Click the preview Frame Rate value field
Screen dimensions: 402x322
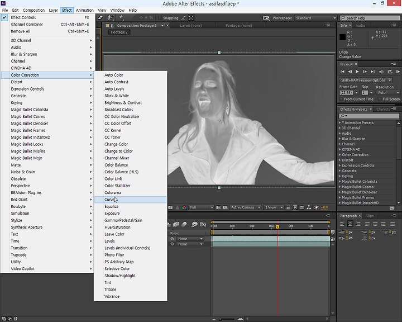point(346,93)
